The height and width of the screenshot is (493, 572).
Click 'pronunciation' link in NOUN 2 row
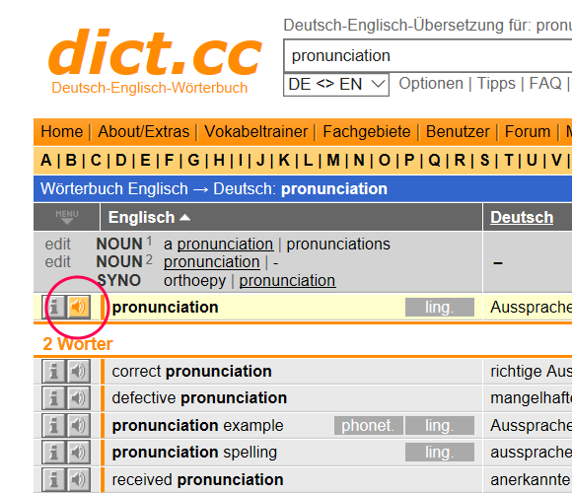(212, 262)
